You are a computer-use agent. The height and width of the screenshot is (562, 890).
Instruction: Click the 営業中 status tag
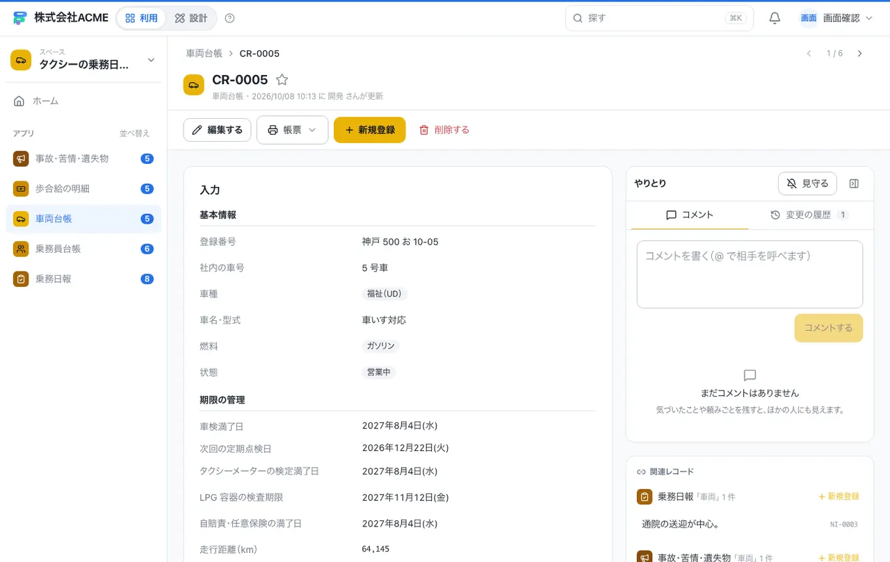(378, 372)
